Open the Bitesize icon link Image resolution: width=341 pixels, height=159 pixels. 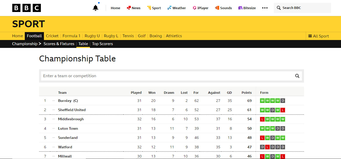tap(240, 8)
